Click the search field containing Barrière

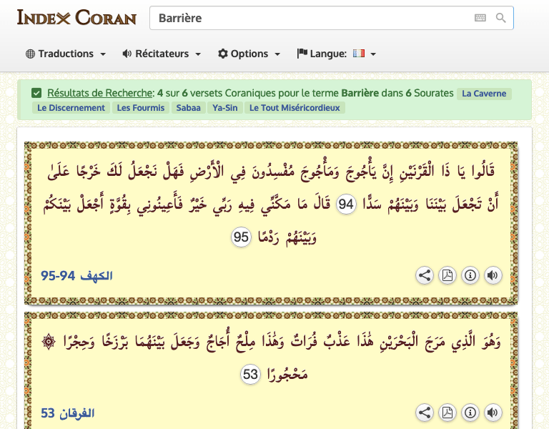point(307,18)
